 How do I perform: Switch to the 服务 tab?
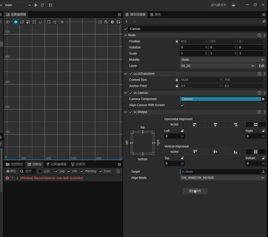click(156, 15)
